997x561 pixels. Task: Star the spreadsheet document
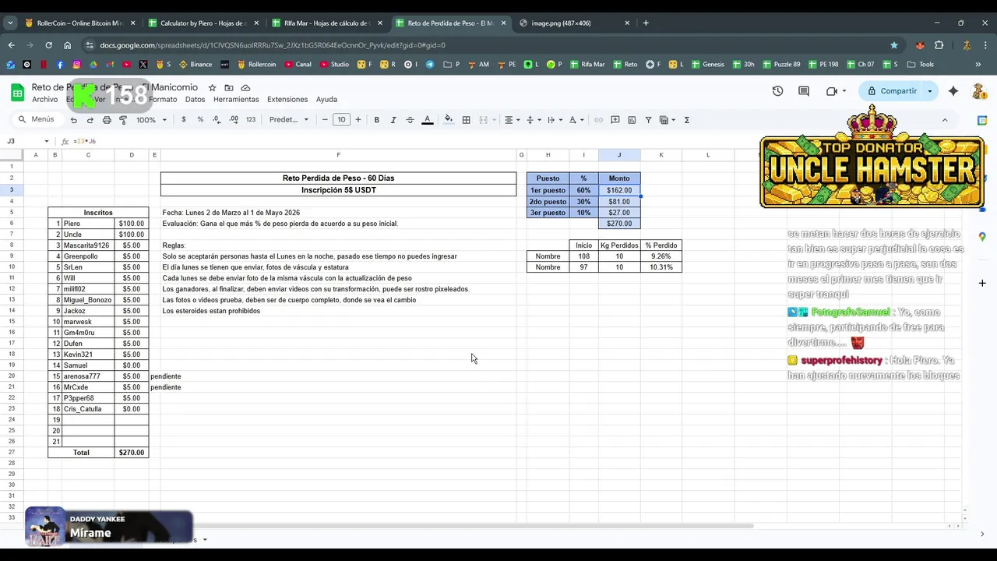coord(212,88)
